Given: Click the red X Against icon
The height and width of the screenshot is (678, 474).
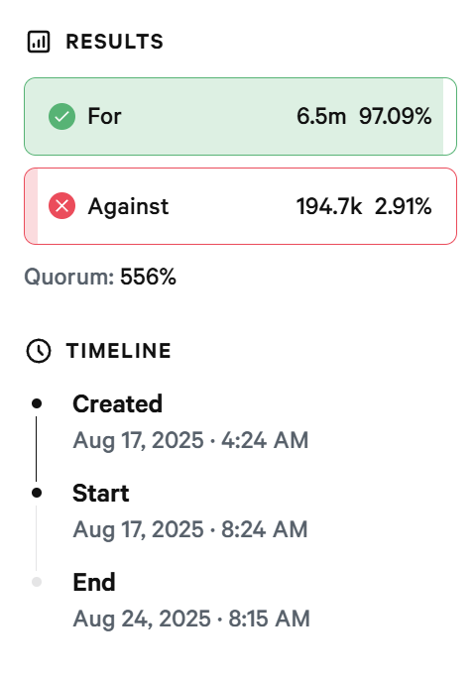Looking at the screenshot, I should [61, 206].
